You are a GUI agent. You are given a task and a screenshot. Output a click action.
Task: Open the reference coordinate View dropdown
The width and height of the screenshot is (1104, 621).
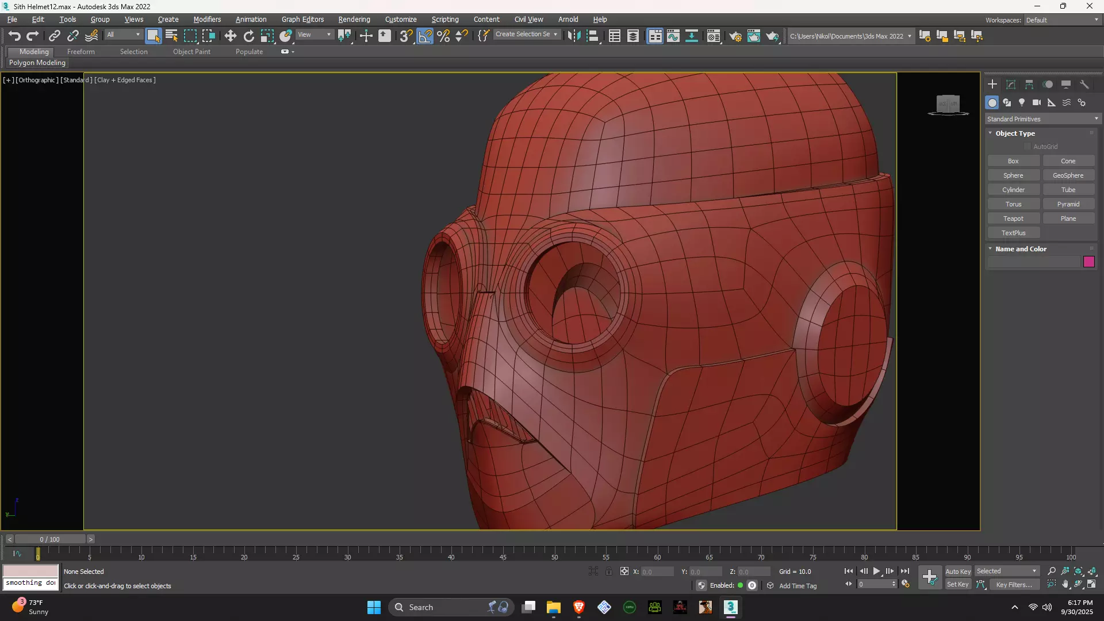coord(314,34)
